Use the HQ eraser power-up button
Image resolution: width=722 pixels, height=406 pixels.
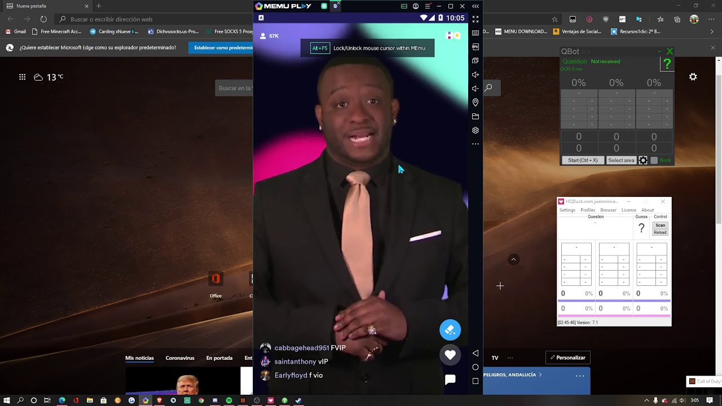tap(450, 330)
